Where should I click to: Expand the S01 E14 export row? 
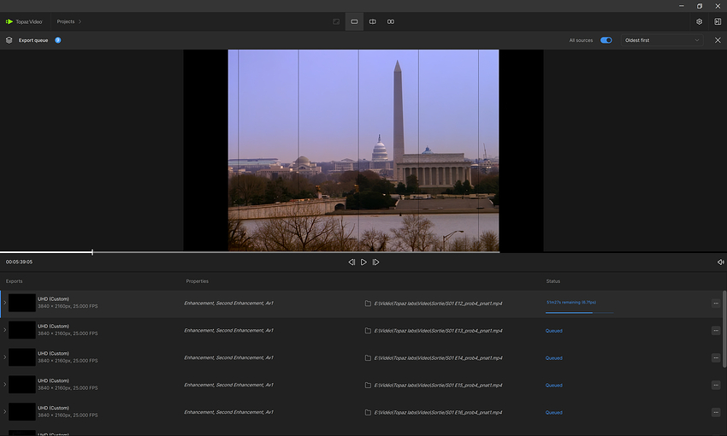pyautogui.click(x=4, y=357)
